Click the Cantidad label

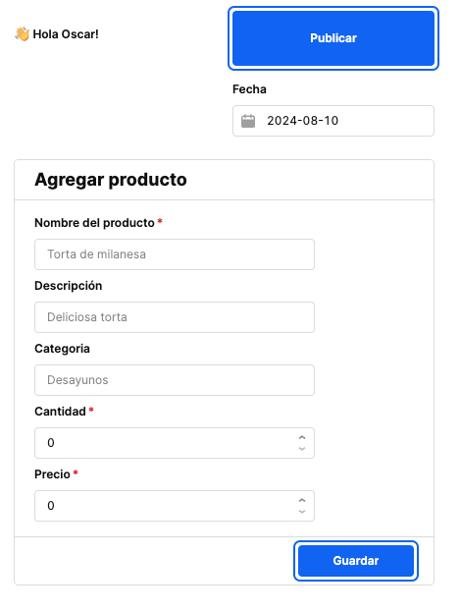[60, 412]
